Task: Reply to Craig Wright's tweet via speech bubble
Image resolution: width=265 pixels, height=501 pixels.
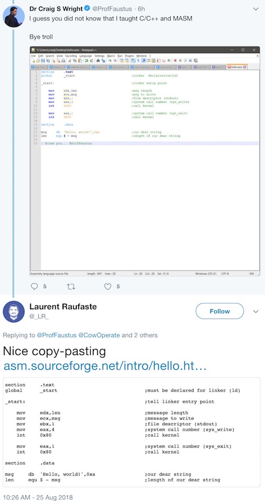Action: point(34,287)
